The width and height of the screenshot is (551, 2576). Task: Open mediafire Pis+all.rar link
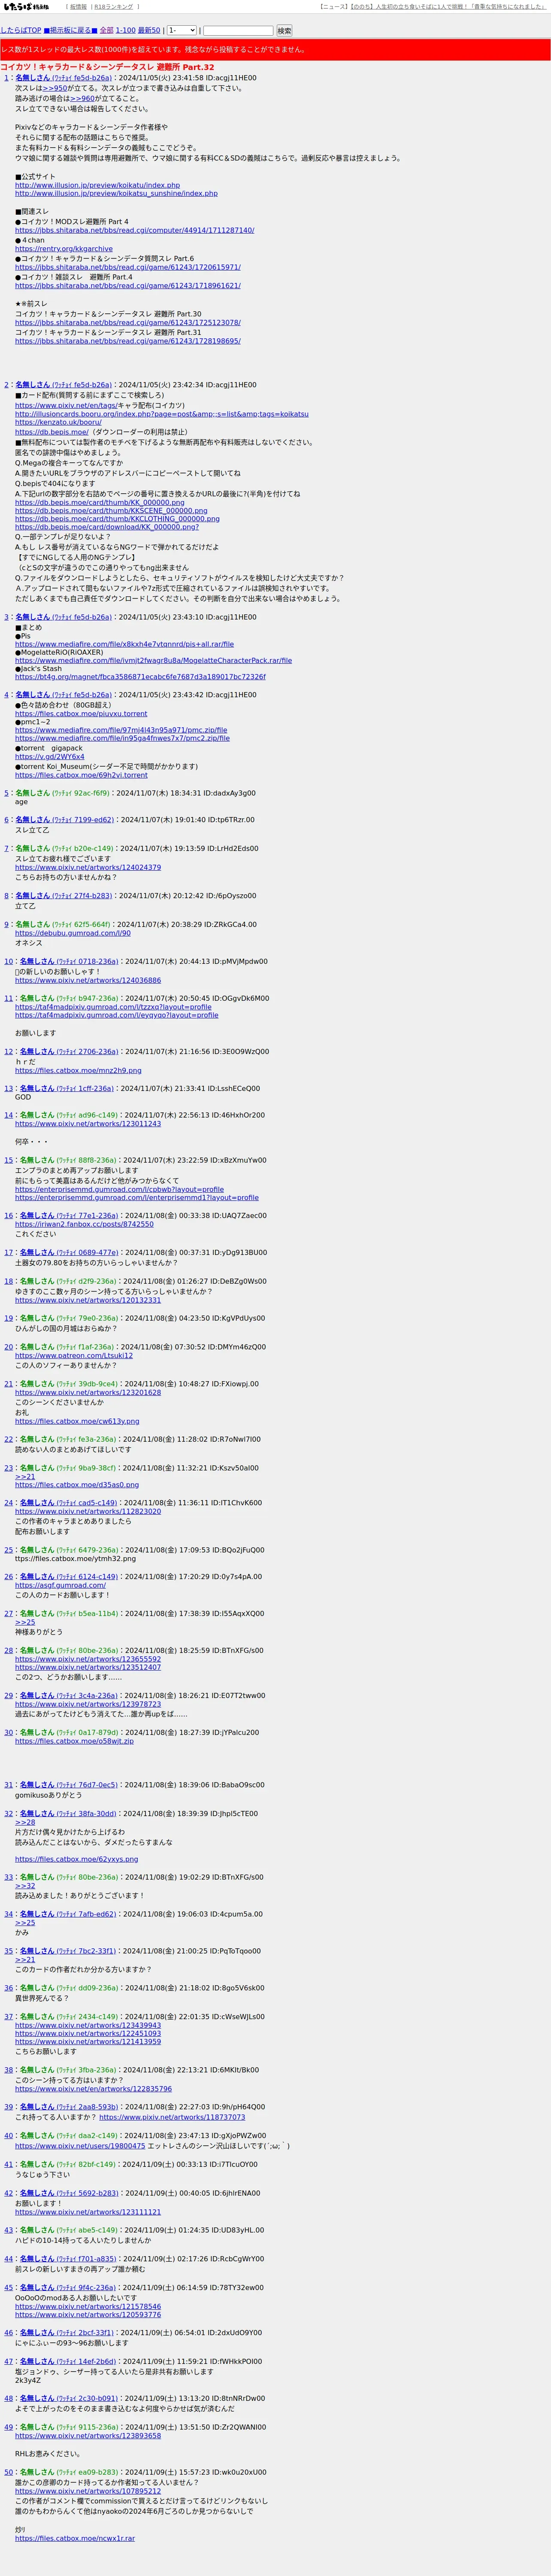click(124, 644)
